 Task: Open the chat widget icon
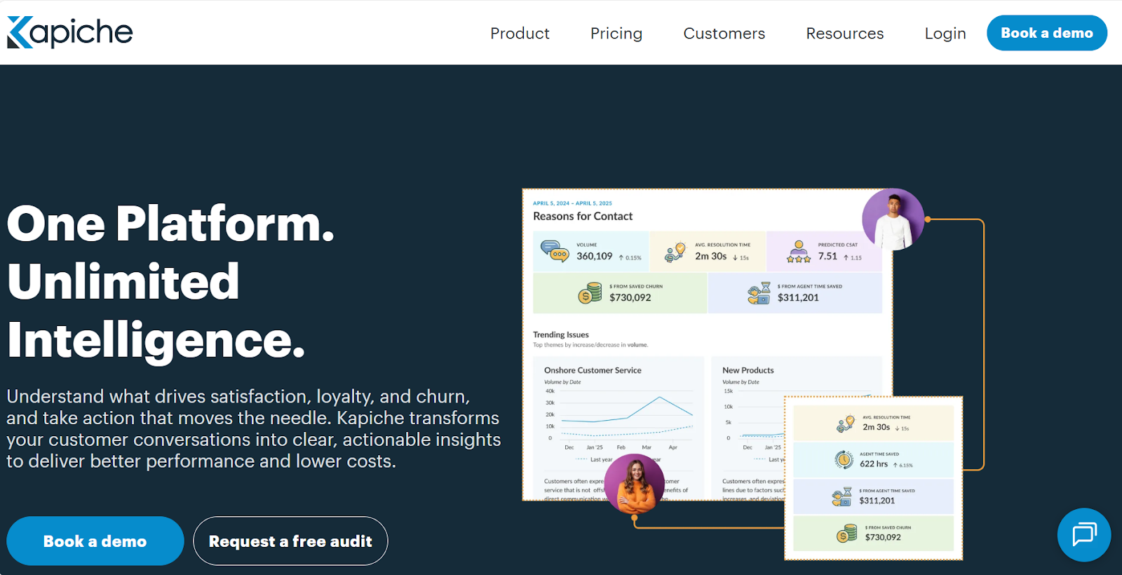click(x=1084, y=534)
